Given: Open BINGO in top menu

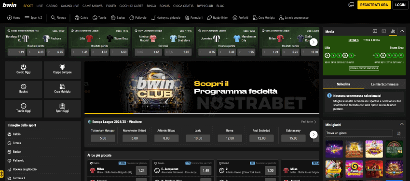Looking at the screenshot, I should tap(151, 5).
